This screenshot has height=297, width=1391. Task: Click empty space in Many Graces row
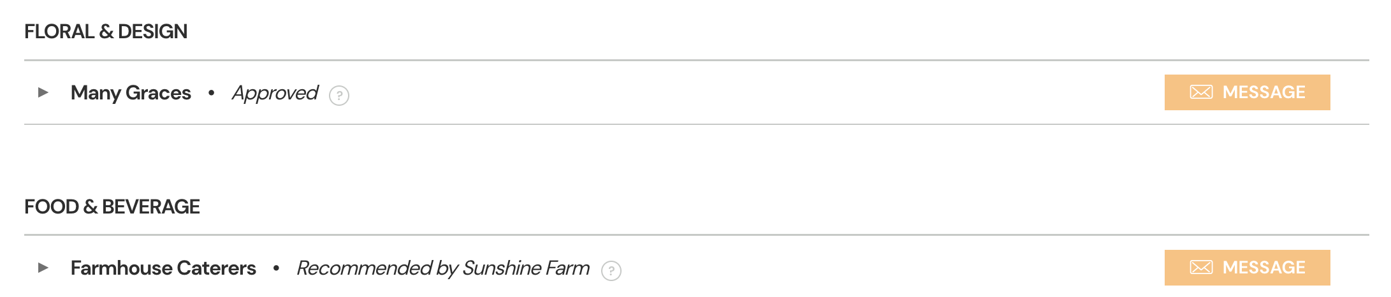click(x=752, y=92)
